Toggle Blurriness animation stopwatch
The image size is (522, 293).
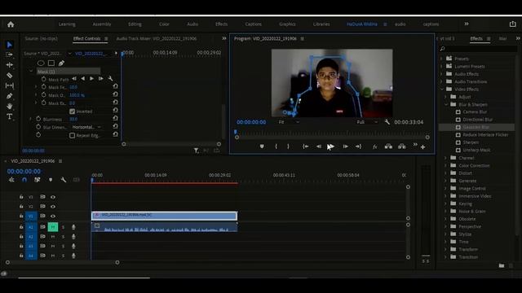(38, 119)
